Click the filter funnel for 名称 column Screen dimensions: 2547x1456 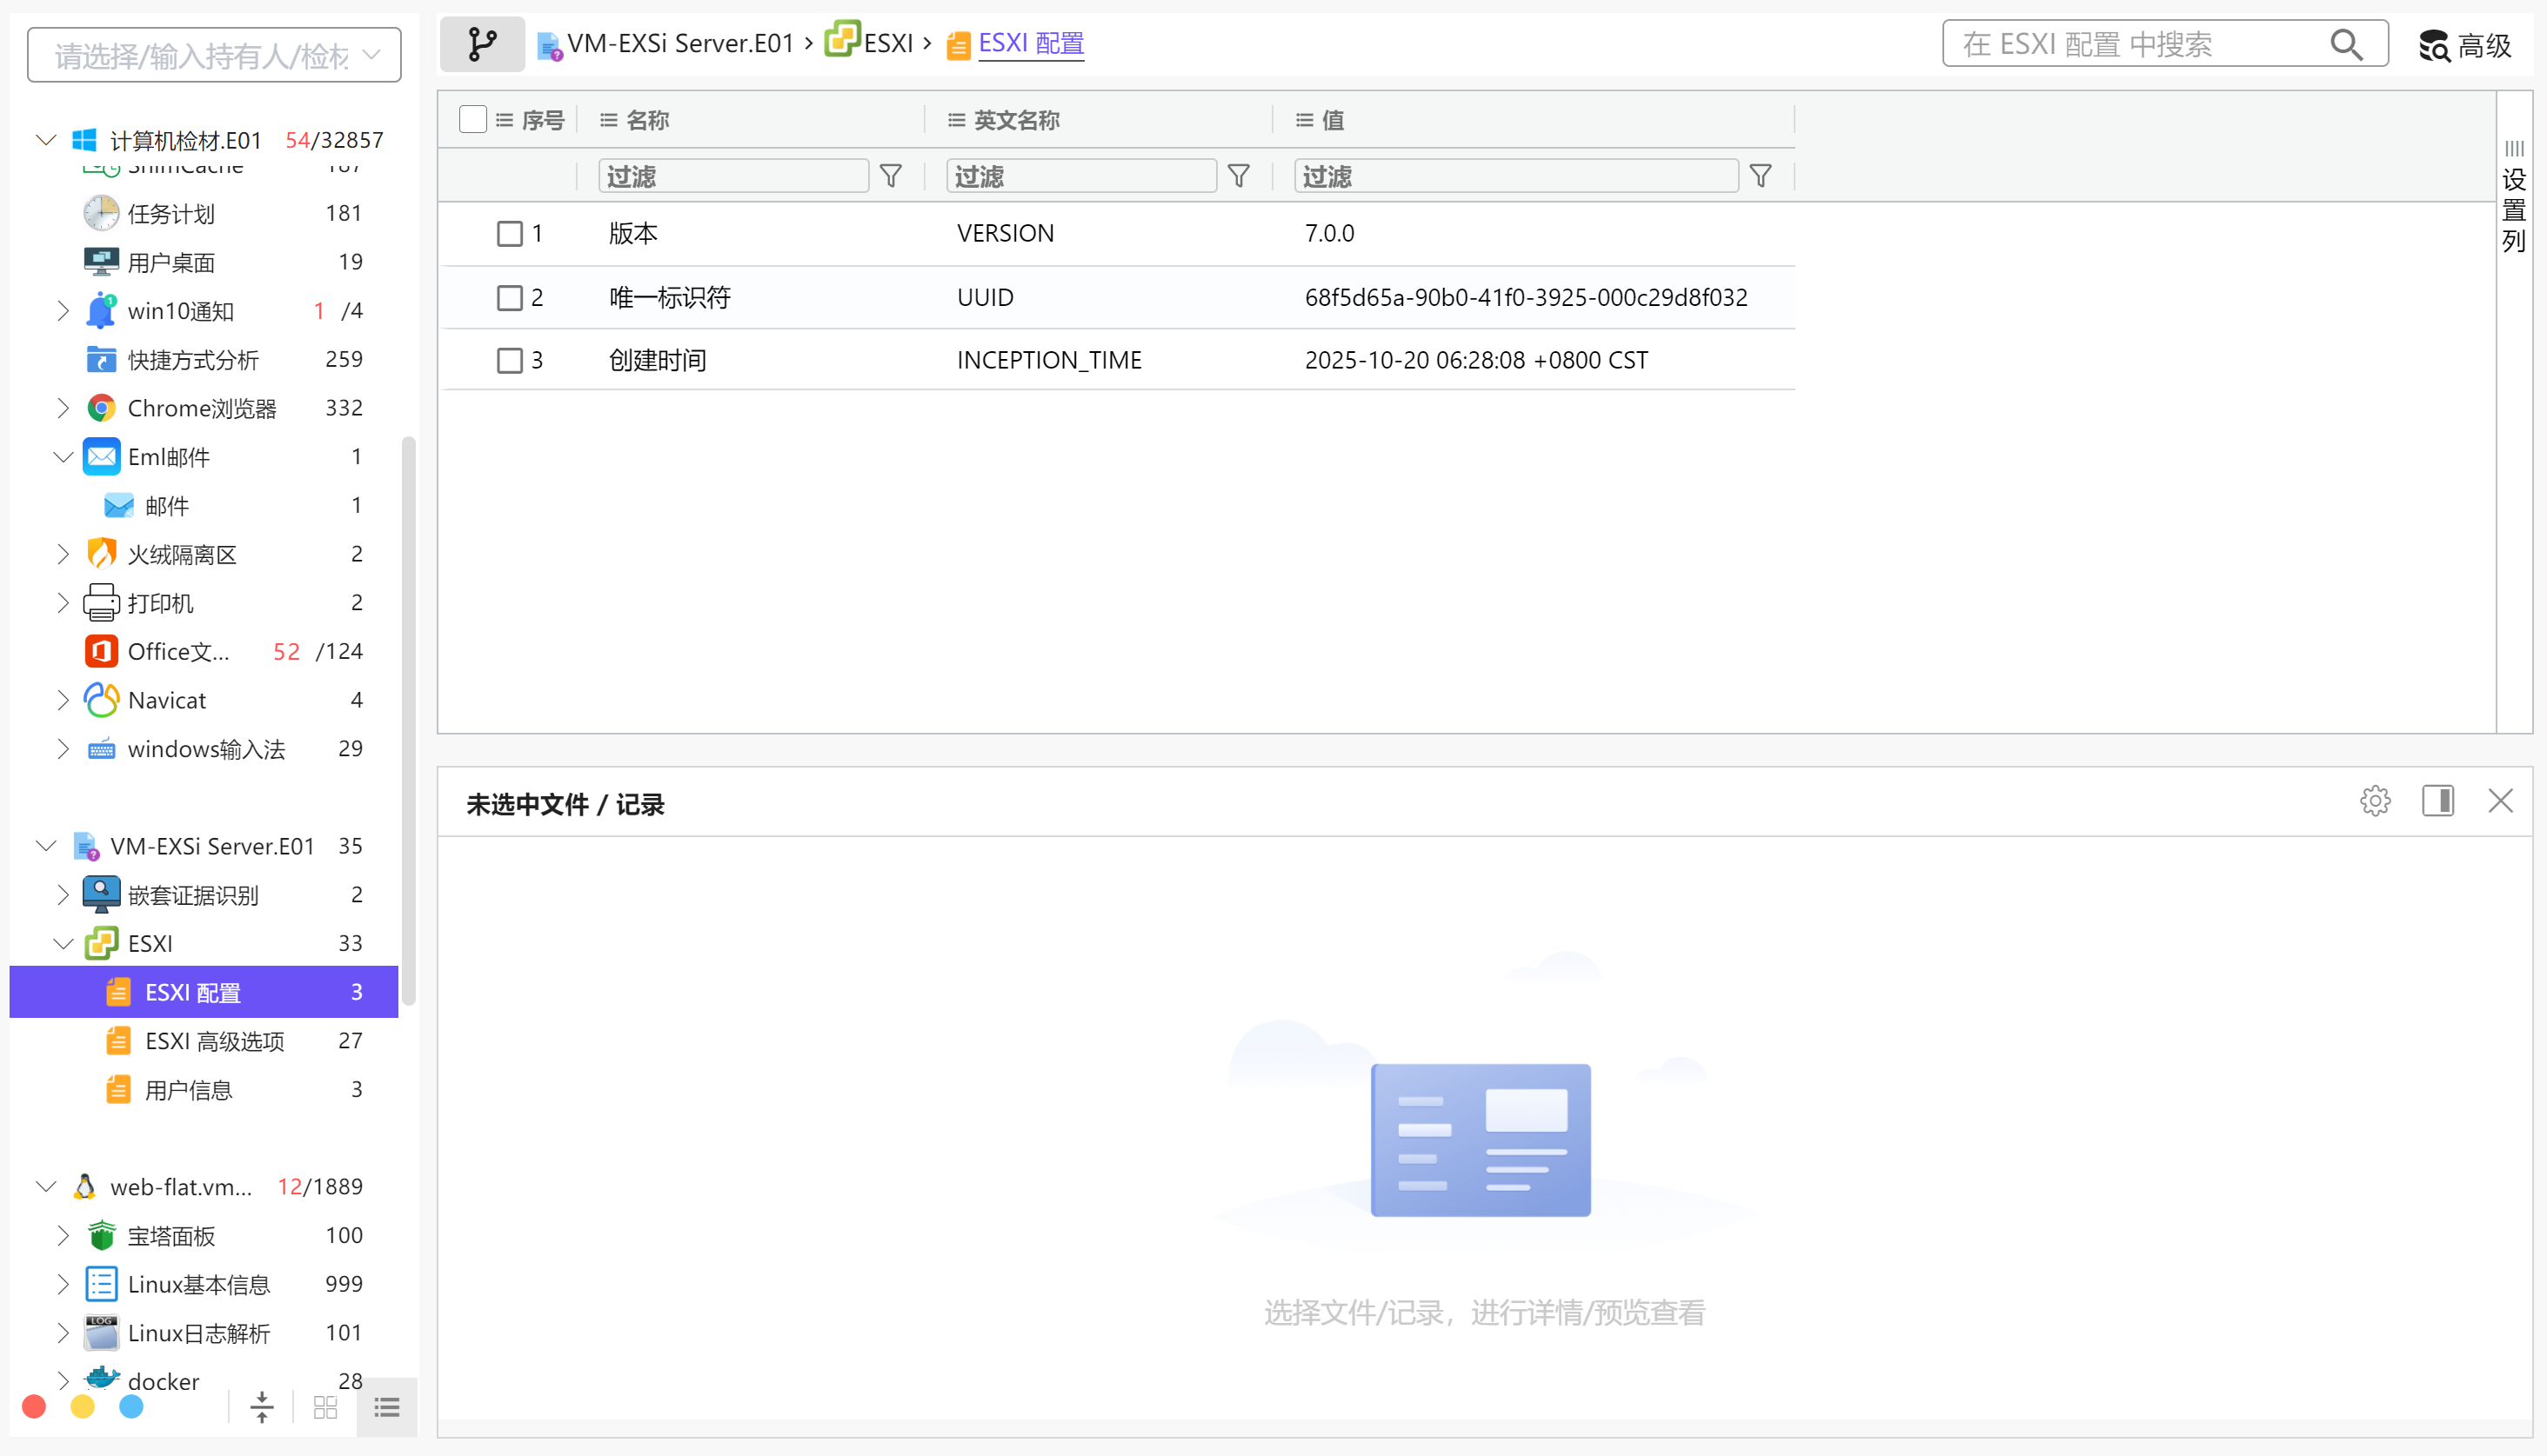point(891,176)
